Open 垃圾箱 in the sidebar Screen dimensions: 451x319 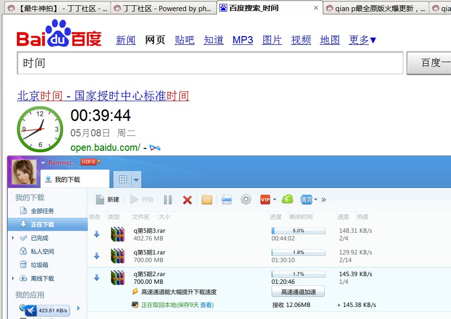[x=39, y=265]
